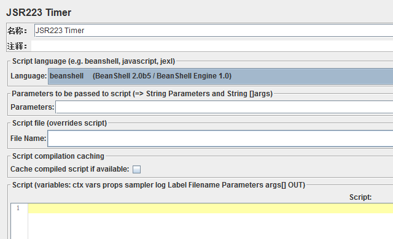
Task: Click the Script: label above the editor
Action: pyautogui.click(x=360, y=197)
